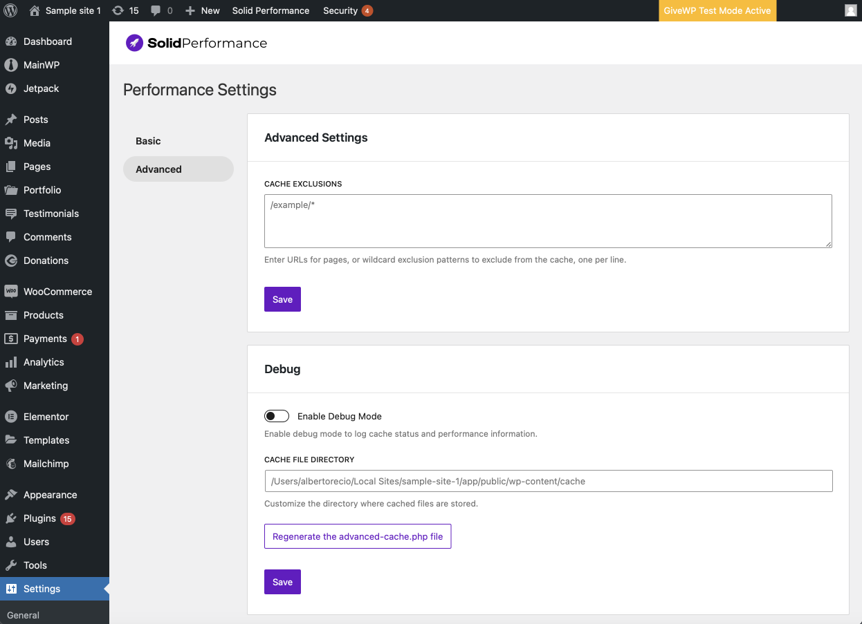The height and width of the screenshot is (624, 862).
Task: Click the Settings sliders icon
Action: click(x=11, y=589)
